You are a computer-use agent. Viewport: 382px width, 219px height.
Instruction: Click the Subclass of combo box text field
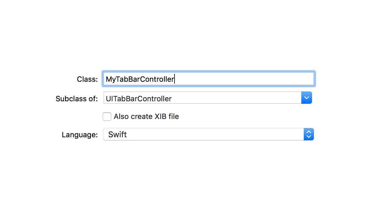tap(202, 98)
